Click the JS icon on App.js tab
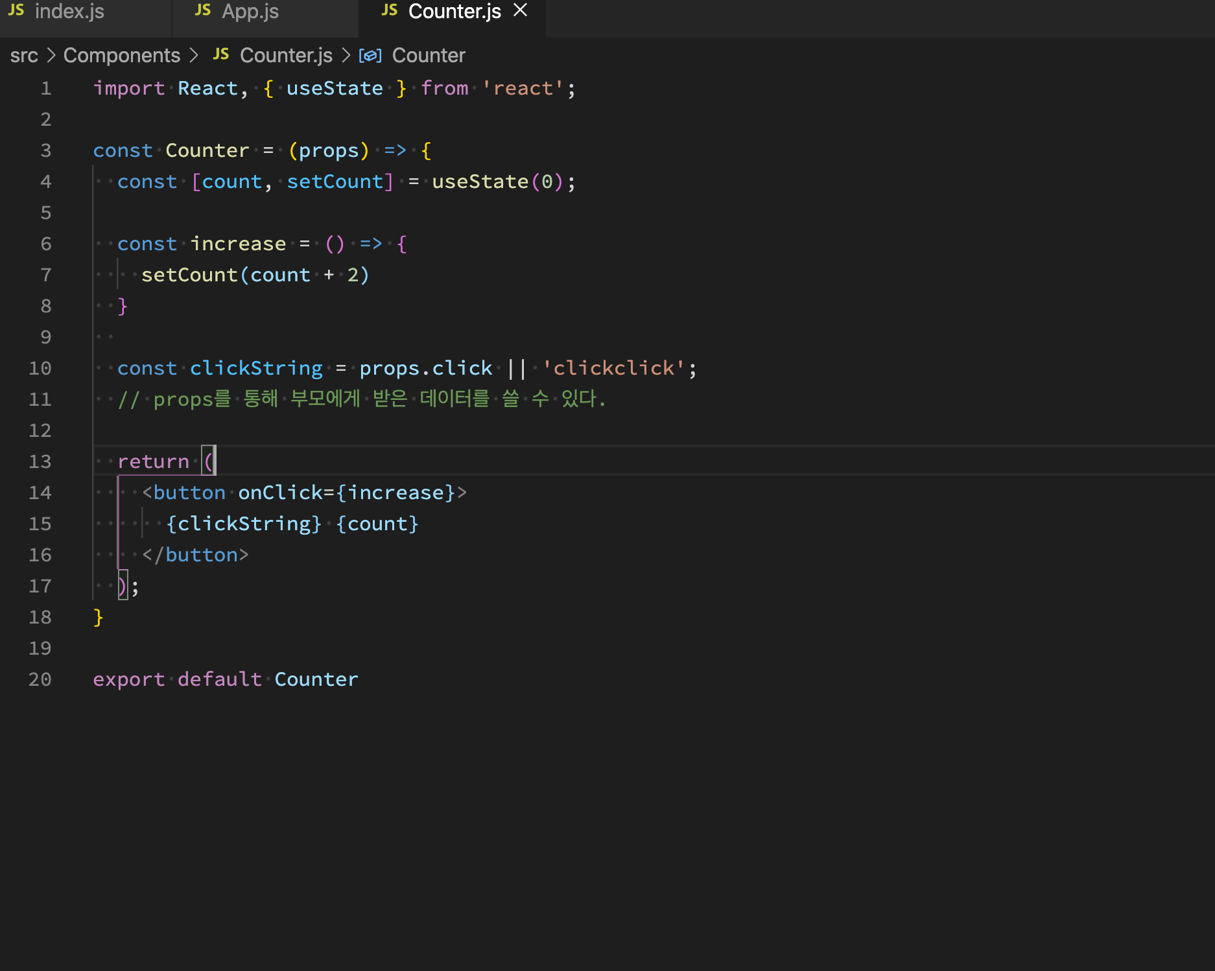 203,10
